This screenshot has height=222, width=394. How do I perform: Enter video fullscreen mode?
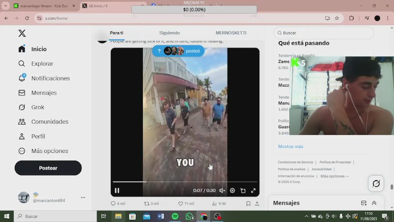click(253, 191)
